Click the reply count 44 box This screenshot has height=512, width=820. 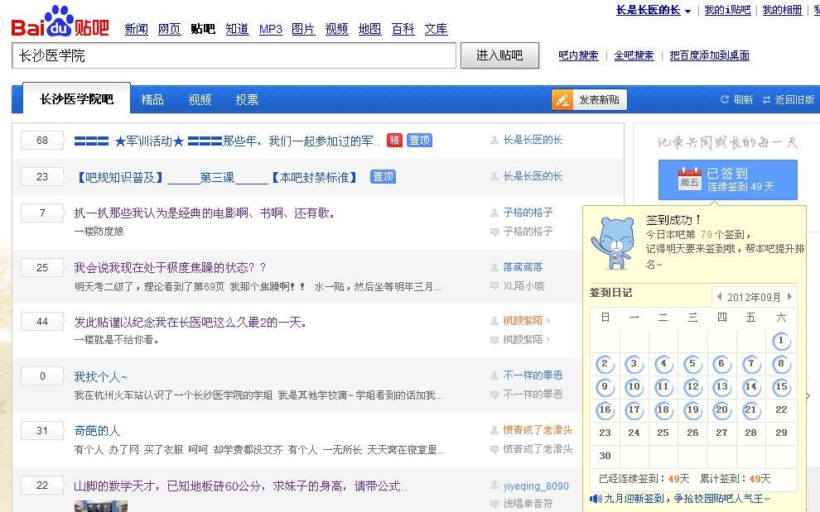(x=42, y=321)
